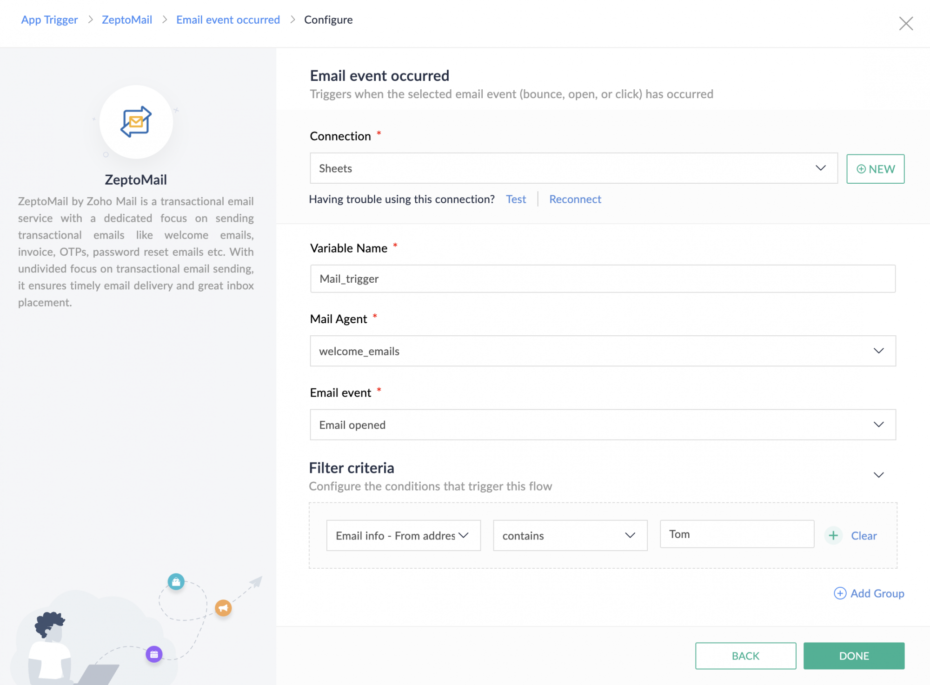
Task: Click the purple calendar illustration icon
Action: coord(154,654)
